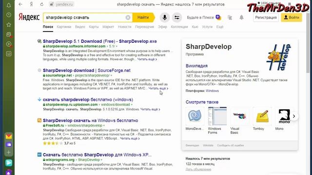Click the Yandex Plus badge icon
312x175 pixels.
[x=218, y=17]
